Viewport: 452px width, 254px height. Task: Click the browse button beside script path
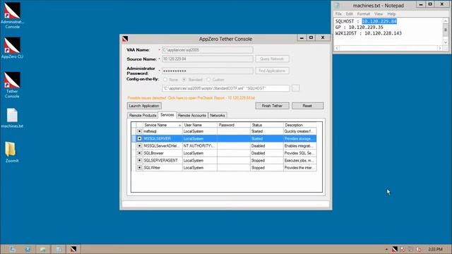[295, 88]
